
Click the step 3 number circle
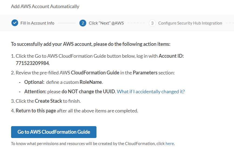point(152,23)
